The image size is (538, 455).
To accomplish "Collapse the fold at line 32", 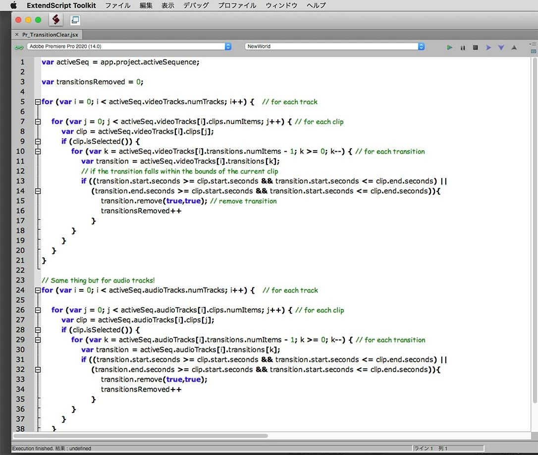I will coord(38,369).
